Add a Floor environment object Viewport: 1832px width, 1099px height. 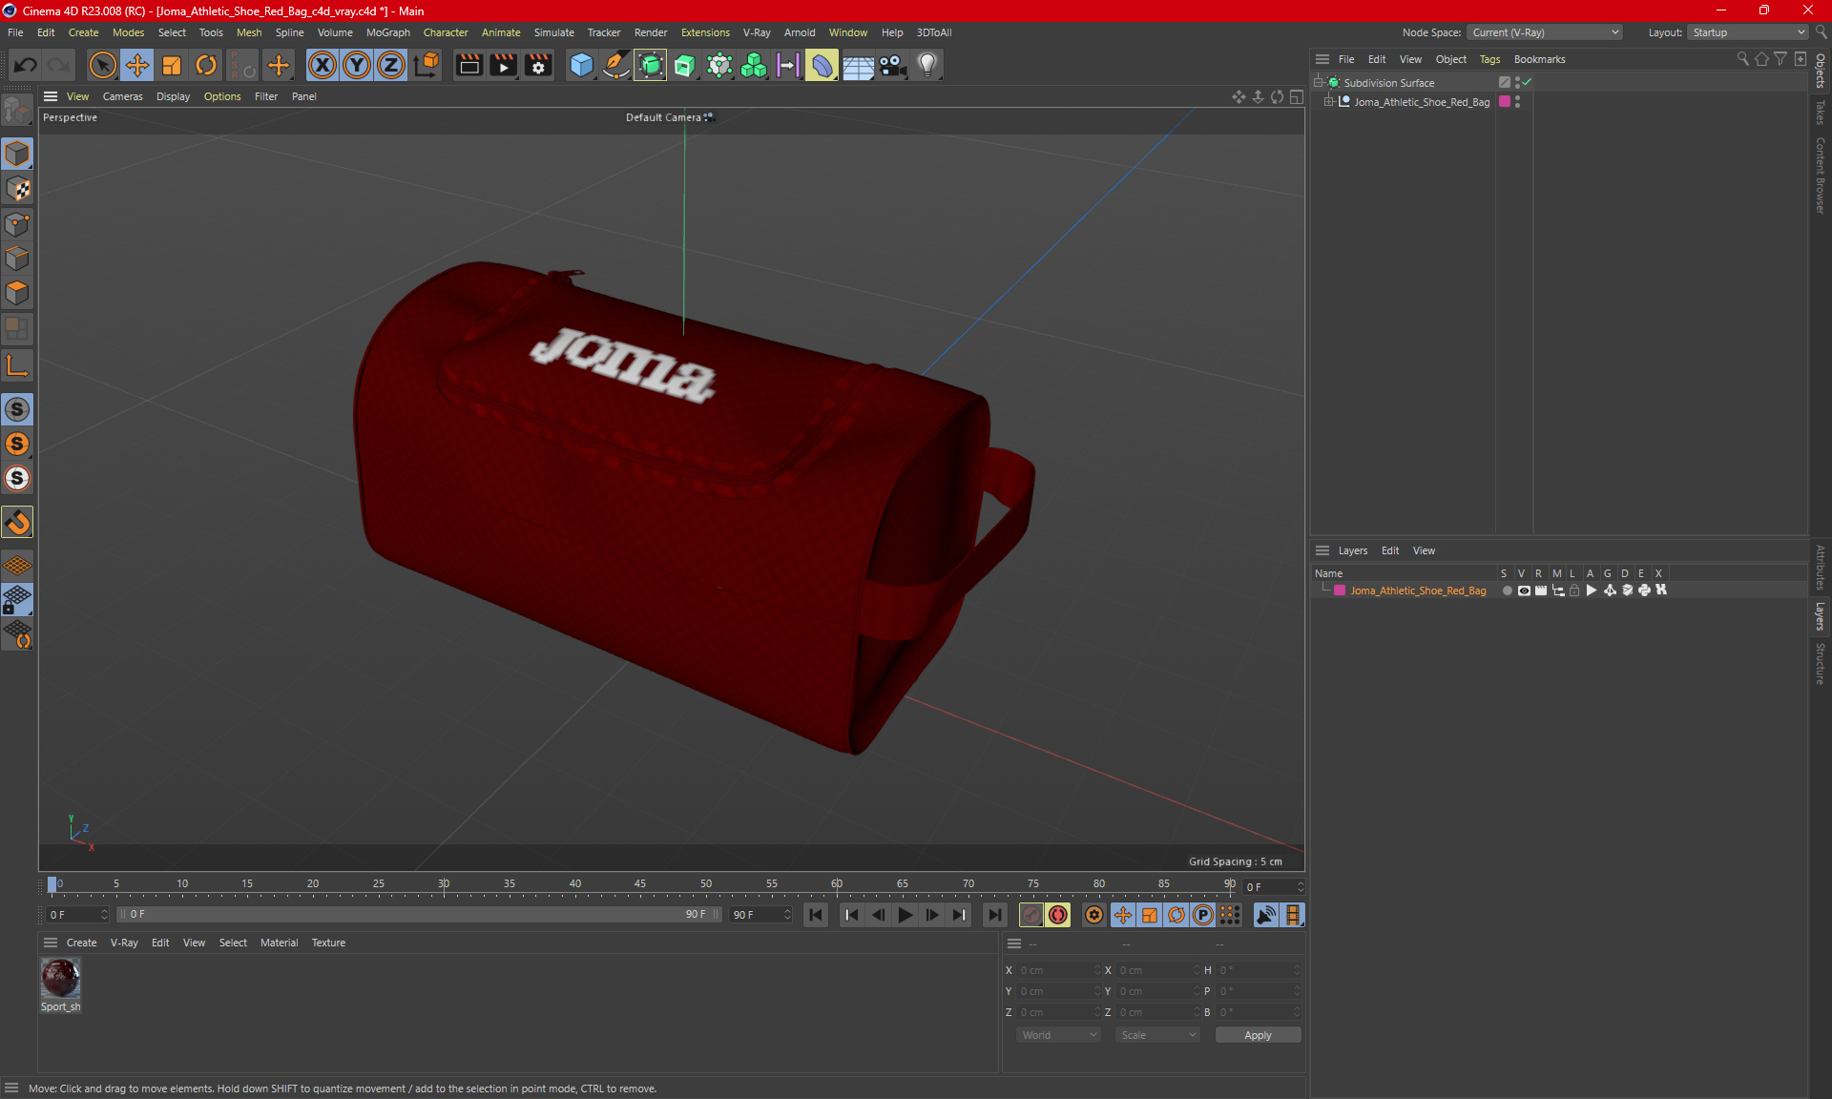click(x=858, y=65)
